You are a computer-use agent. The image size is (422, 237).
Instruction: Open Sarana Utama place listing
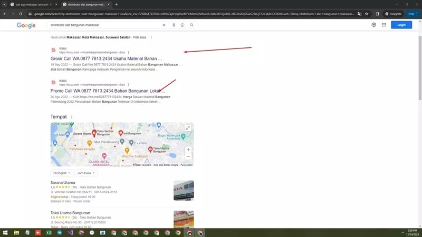[63, 183]
